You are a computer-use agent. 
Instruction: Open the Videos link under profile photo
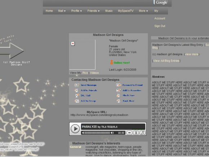point(94,73)
